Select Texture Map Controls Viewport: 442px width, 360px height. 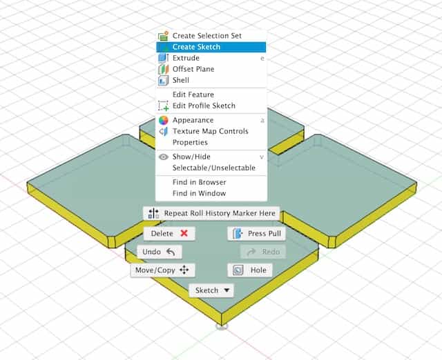[x=211, y=131]
